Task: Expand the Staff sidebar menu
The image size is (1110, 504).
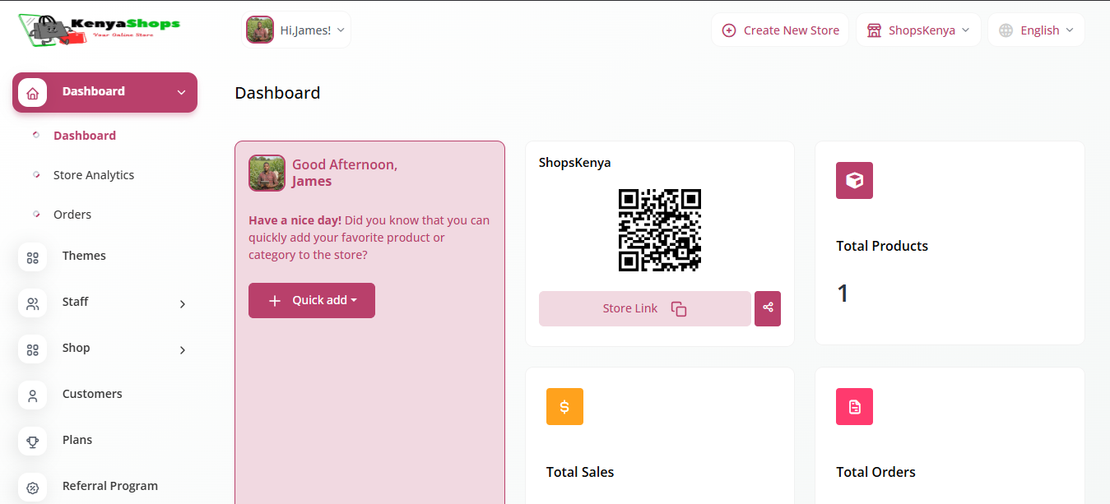Action: point(104,303)
